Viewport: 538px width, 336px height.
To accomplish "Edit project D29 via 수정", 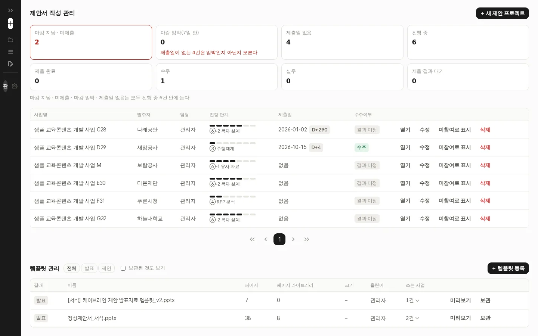I will (x=425, y=147).
